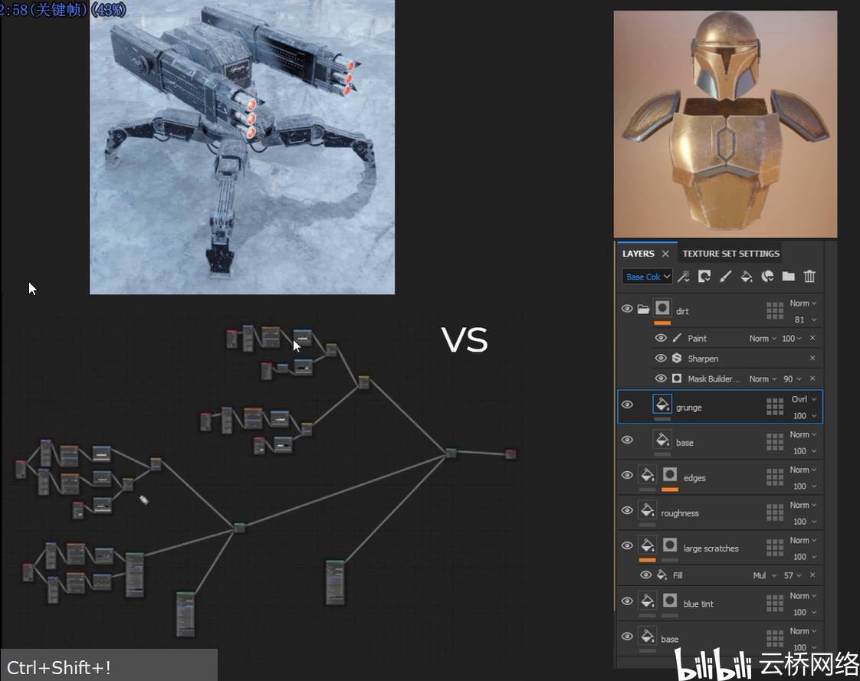
Task: Select the blue tint layer fill thumbnail
Action: point(647,601)
